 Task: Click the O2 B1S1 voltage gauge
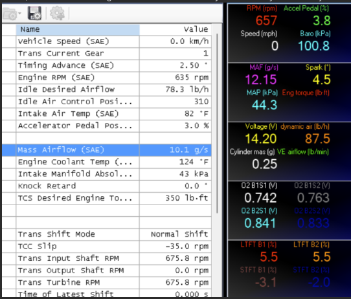point(260,197)
